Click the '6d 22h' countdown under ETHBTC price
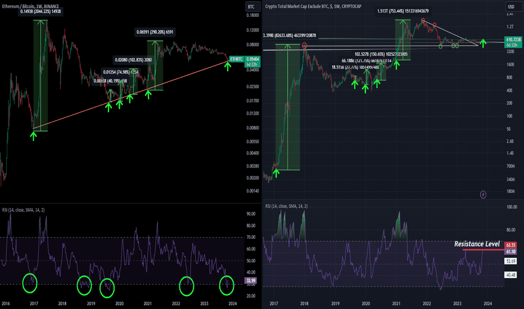This screenshot has height=309, width=524. coord(252,65)
